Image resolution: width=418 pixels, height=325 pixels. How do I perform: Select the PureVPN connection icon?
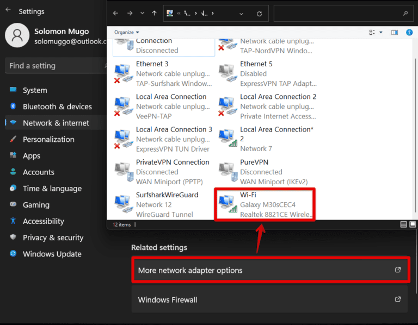[228, 171]
